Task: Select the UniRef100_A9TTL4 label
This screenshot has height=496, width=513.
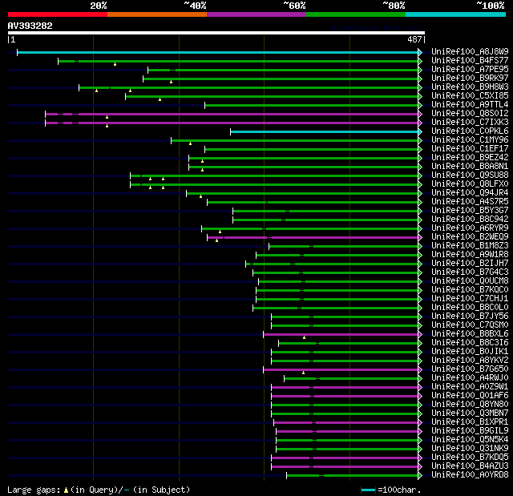Action: click(x=470, y=105)
